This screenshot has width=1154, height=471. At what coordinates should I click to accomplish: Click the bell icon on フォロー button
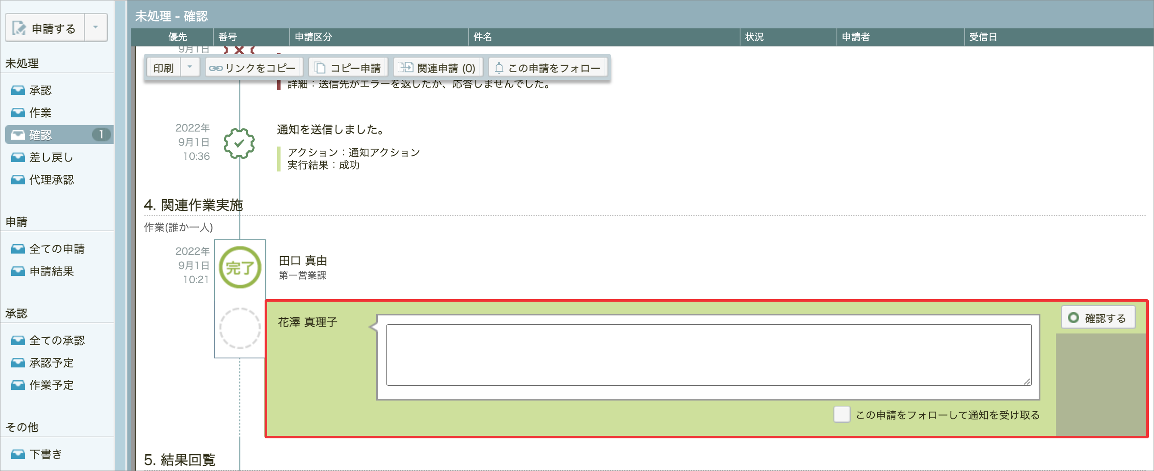[499, 68]
